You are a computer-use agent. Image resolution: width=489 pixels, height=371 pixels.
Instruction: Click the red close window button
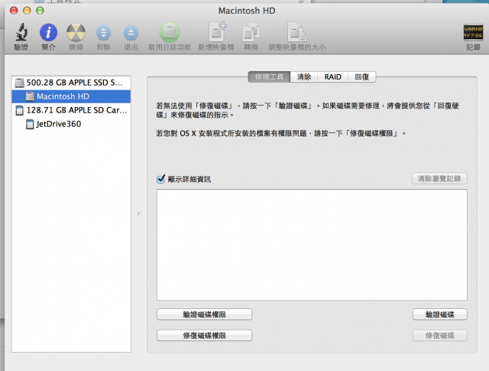14,11
